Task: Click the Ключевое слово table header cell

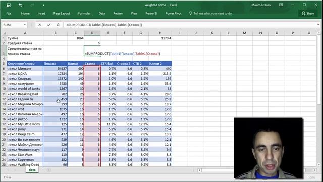Action: [x=25, y=64]
